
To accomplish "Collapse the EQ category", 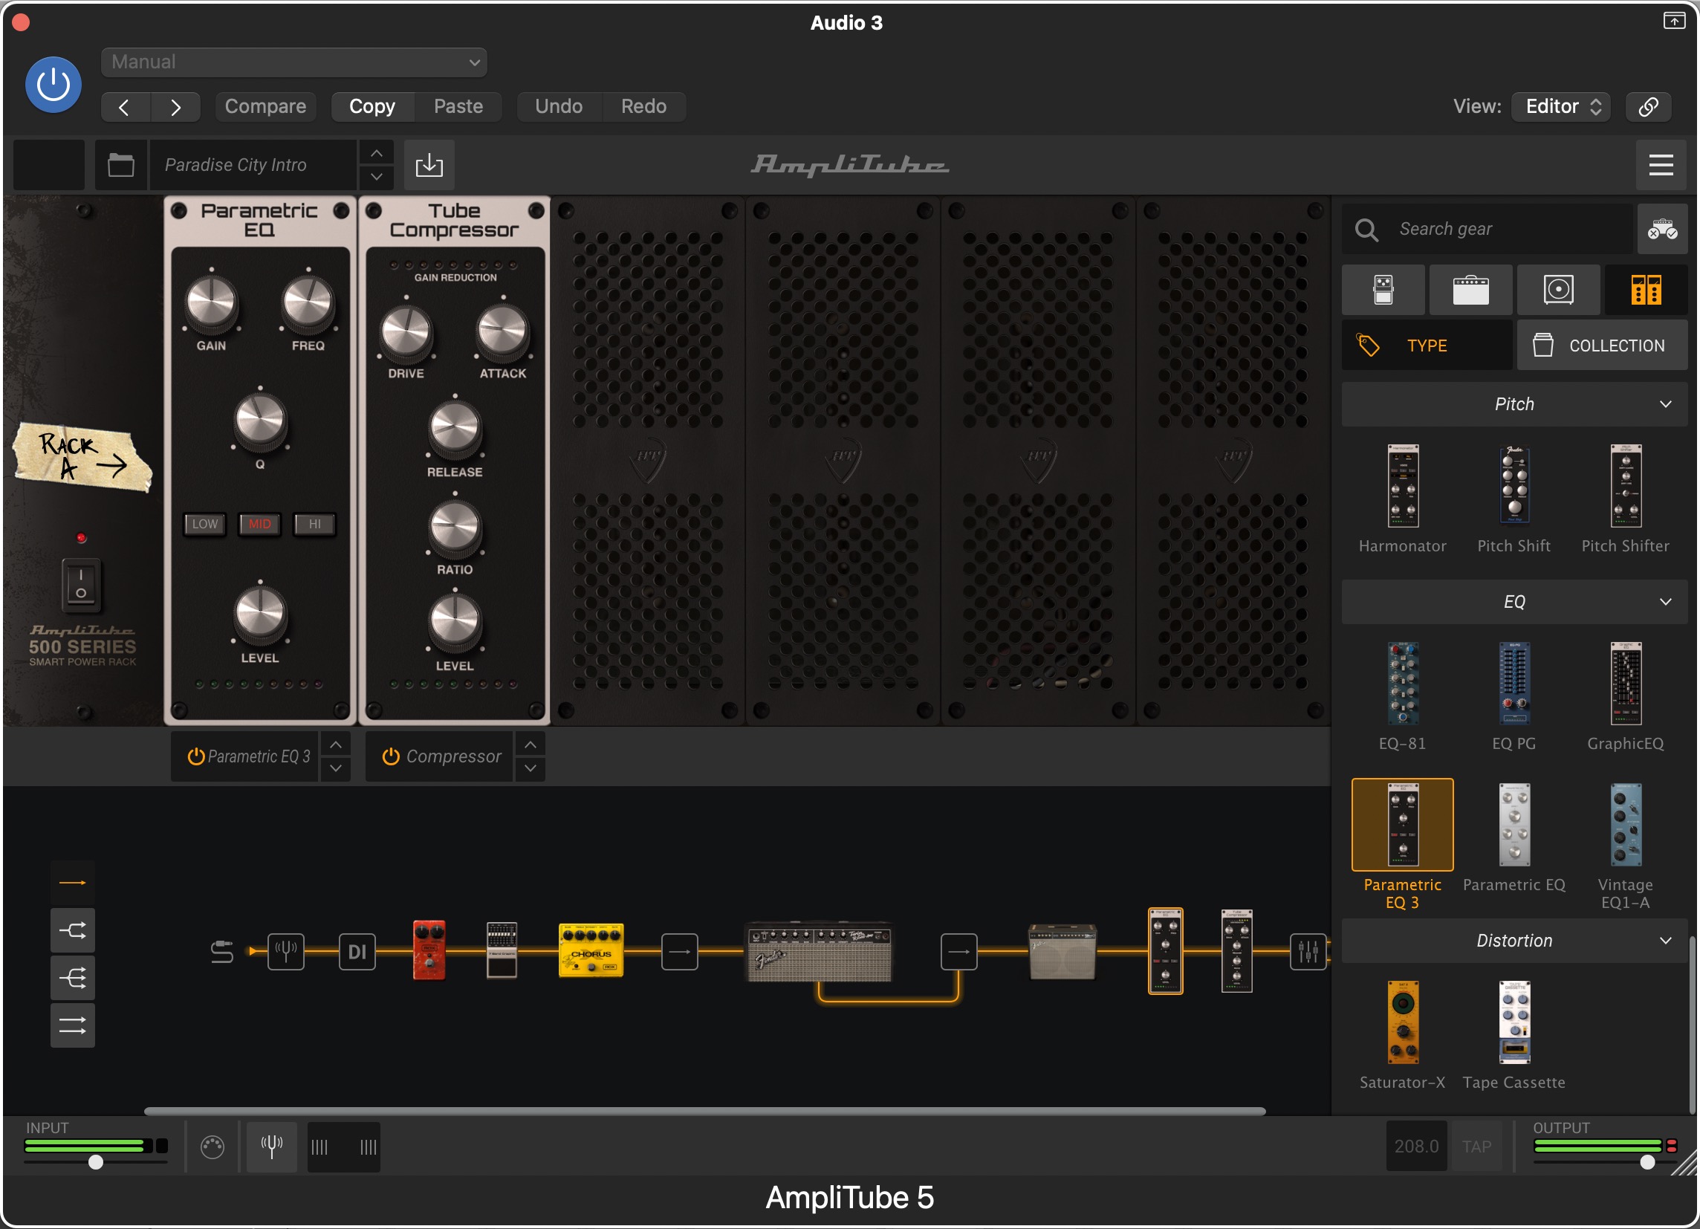I will (1514, 603).
